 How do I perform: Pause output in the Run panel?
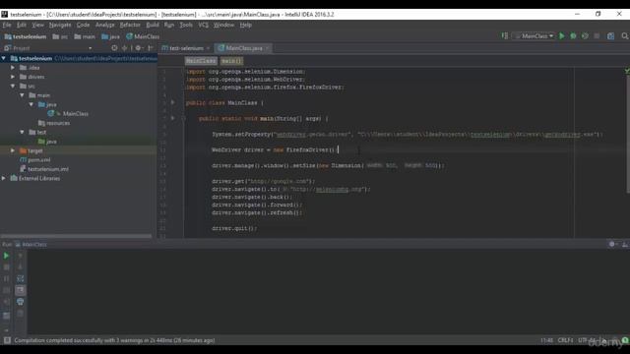6,278
